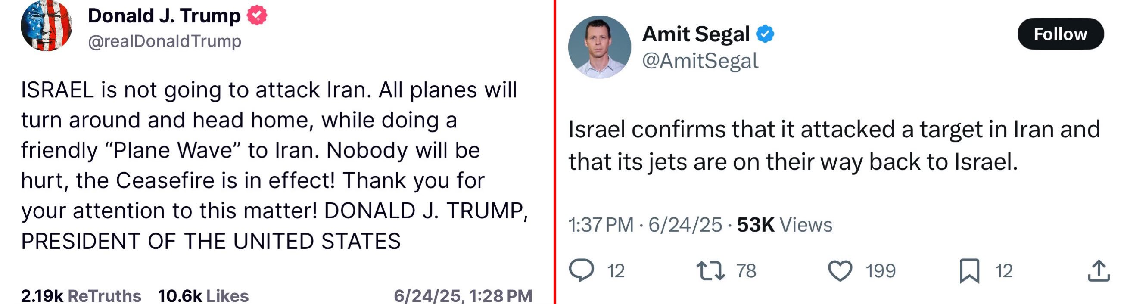Click Amit Segal's blue verified badge
Viewport: 1127px width, 304px height.
coord(765,34)
